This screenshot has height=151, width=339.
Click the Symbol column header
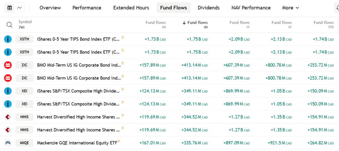pyautogui.click(x=25, y=22)
